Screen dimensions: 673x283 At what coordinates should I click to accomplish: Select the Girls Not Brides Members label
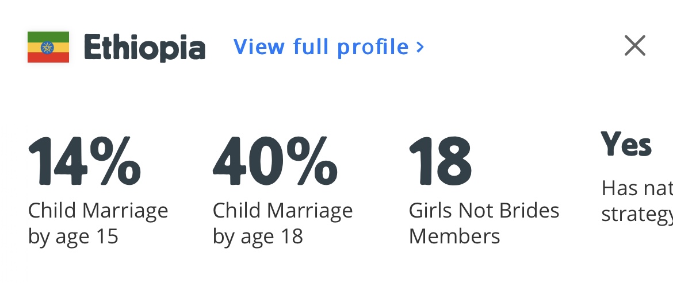(x=484, y=223)
